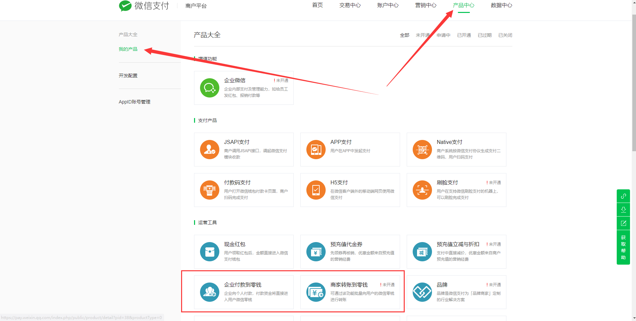This screenshot has height=321, width=636.
Task: Open the 预充值立减与折扣 product title
Action: click(458, 244)
